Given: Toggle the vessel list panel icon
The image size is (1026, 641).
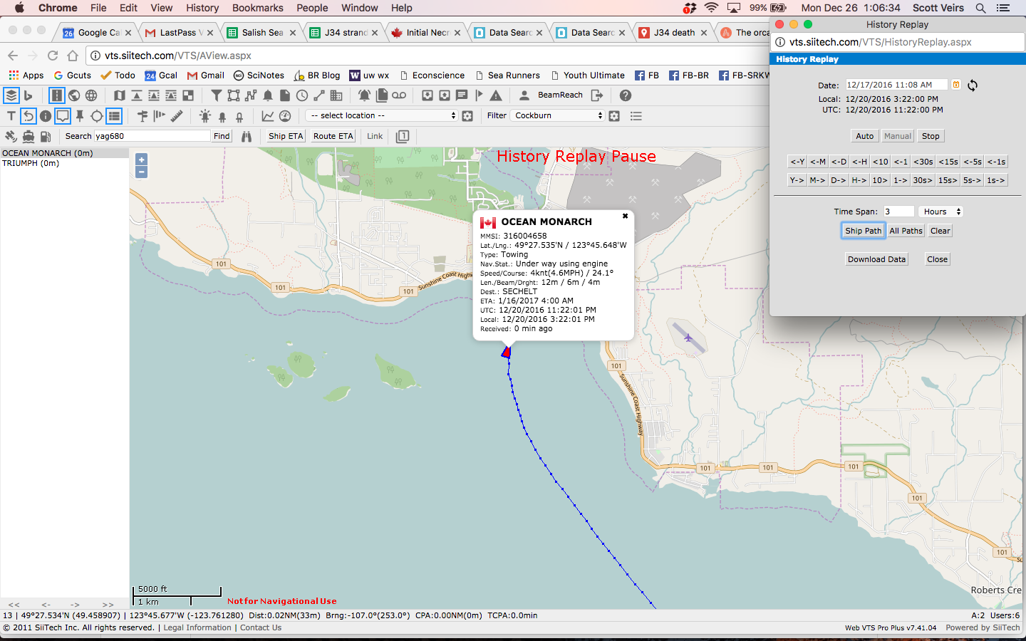Looking at the screenshot, I should click(114, 116).
